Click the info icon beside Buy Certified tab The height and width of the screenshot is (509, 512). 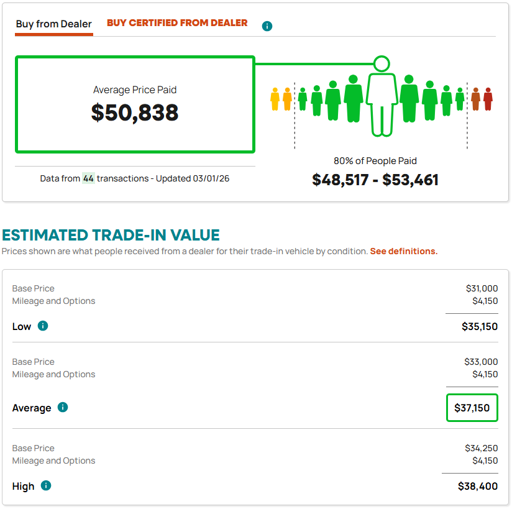(x=267, y=26)
